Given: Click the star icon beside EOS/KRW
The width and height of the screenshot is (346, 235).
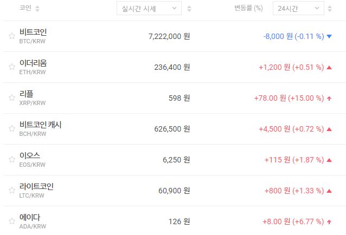Looking at the screenshot, I should point(11,160).
